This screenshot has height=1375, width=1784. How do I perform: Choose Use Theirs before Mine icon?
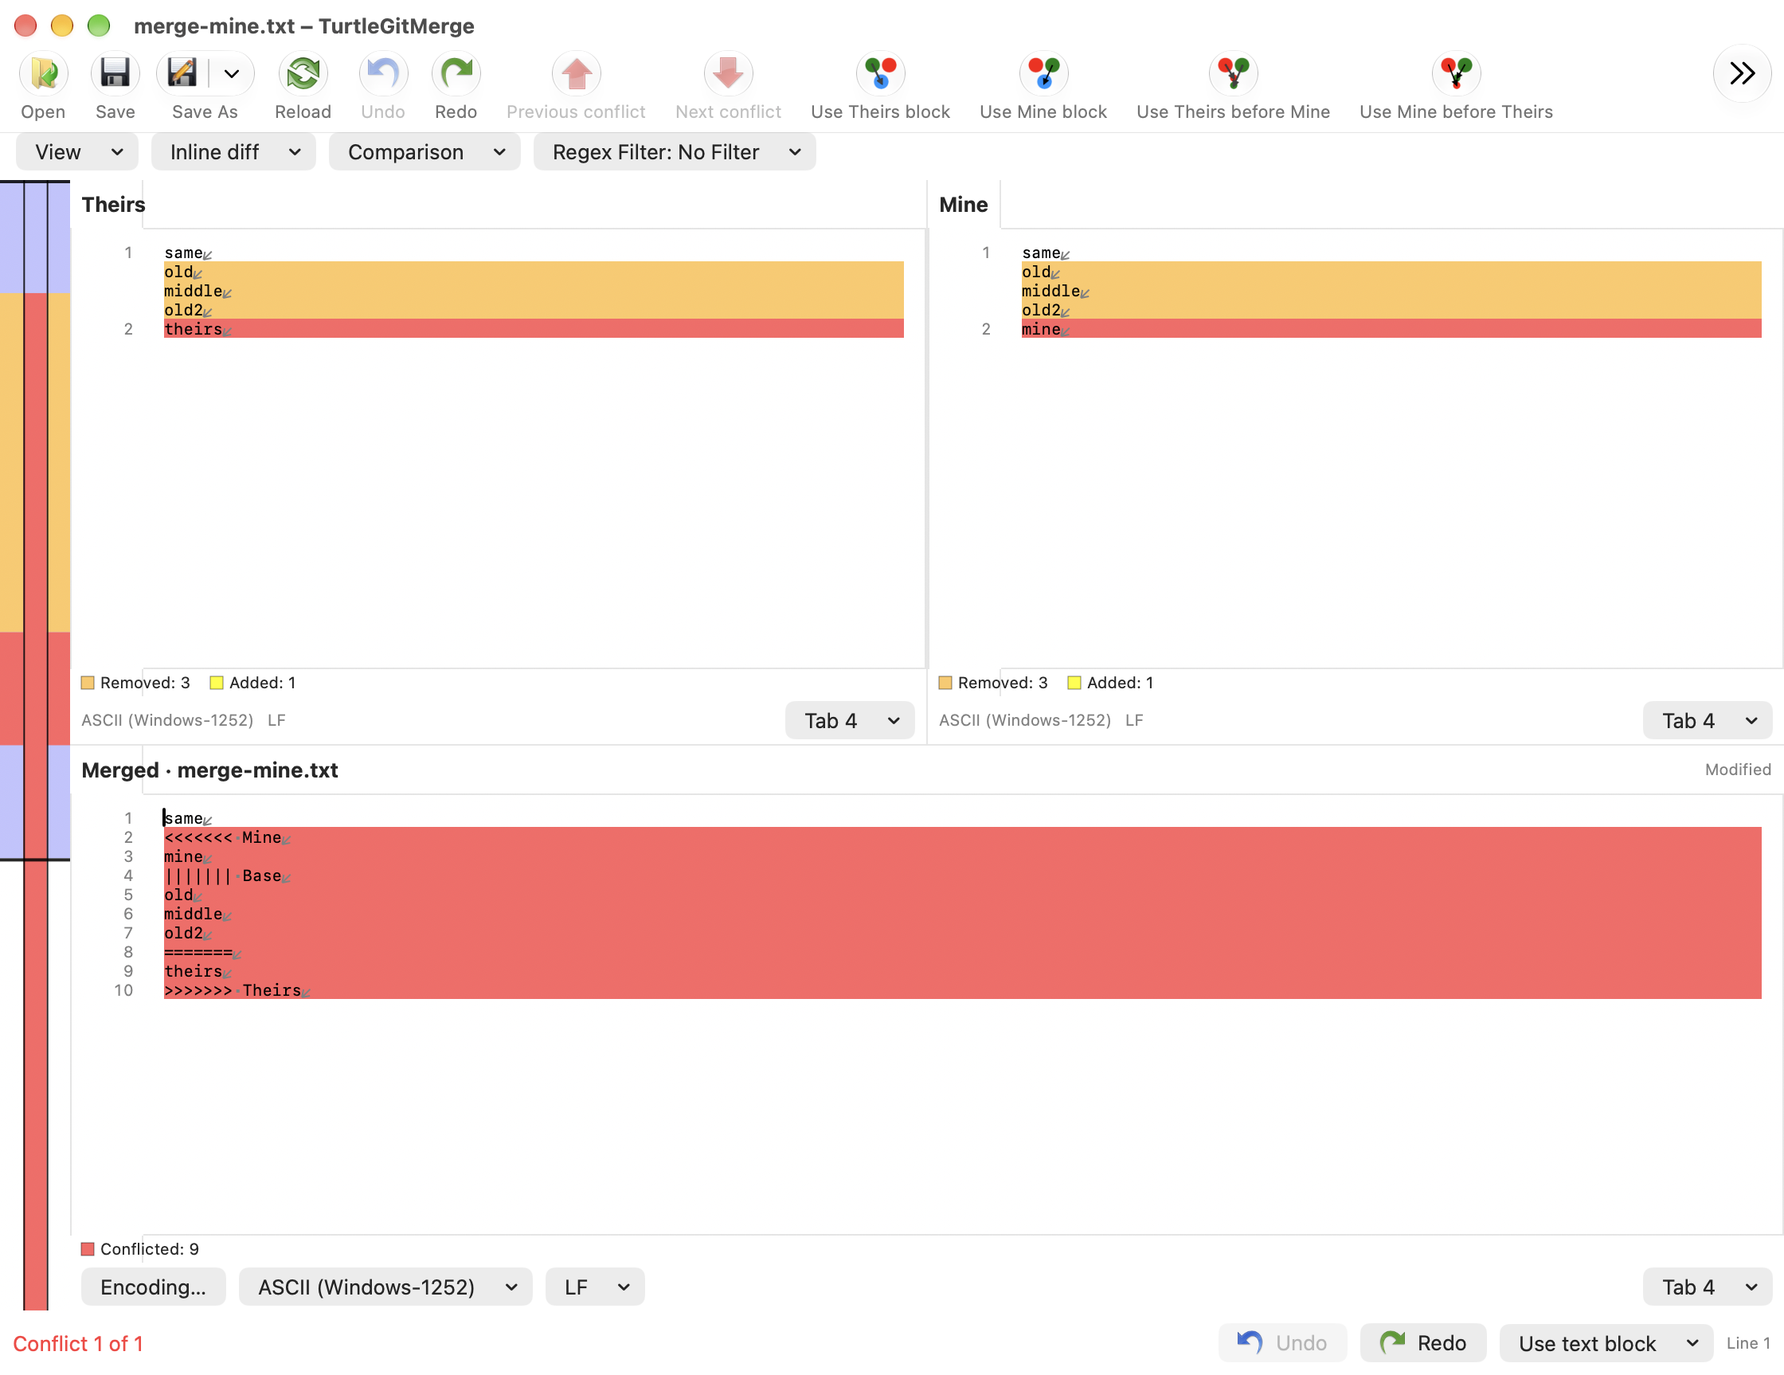(x=1234, y=73)
